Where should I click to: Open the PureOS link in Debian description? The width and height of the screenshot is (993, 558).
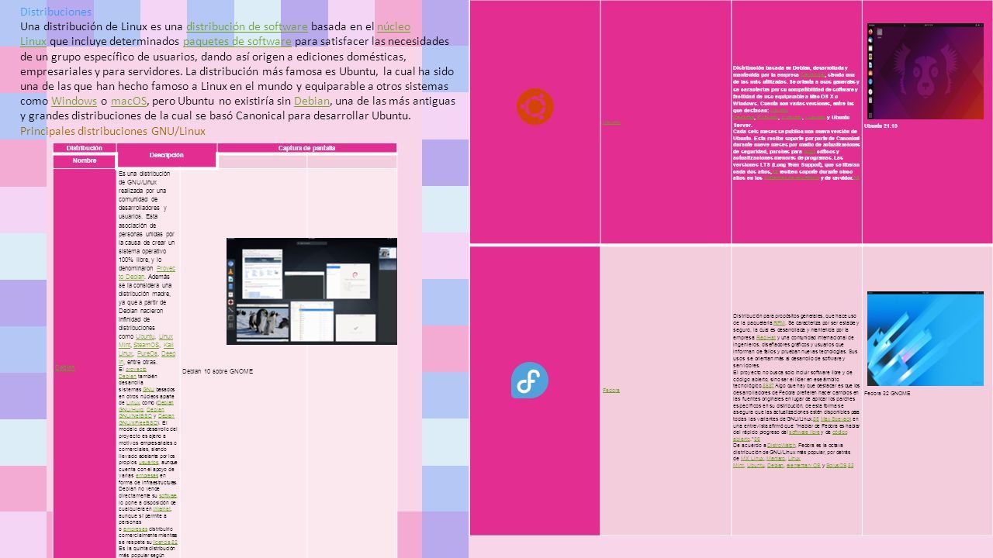(x=147, y=353)
